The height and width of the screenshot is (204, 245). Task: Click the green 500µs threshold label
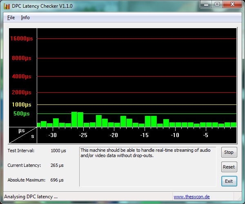pyautogui.click(x=22, y=113)
